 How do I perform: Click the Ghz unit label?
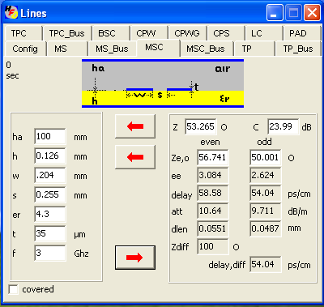[x=81, y=254]
